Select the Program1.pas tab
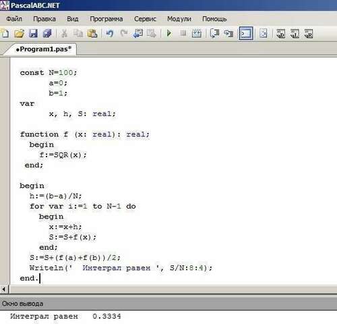 43,49
